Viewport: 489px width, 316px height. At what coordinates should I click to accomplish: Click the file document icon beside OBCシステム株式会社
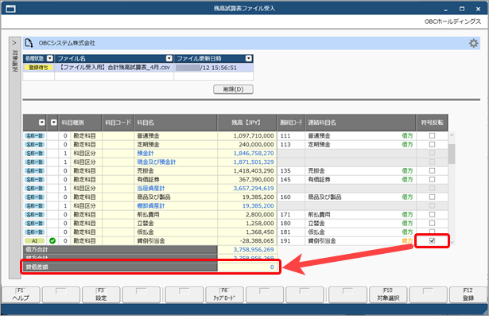(x=29, y=43)
